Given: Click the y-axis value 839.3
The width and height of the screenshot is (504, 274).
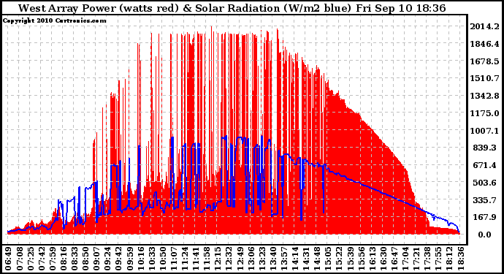Looking at the screenshot, I should coord(485,148).
